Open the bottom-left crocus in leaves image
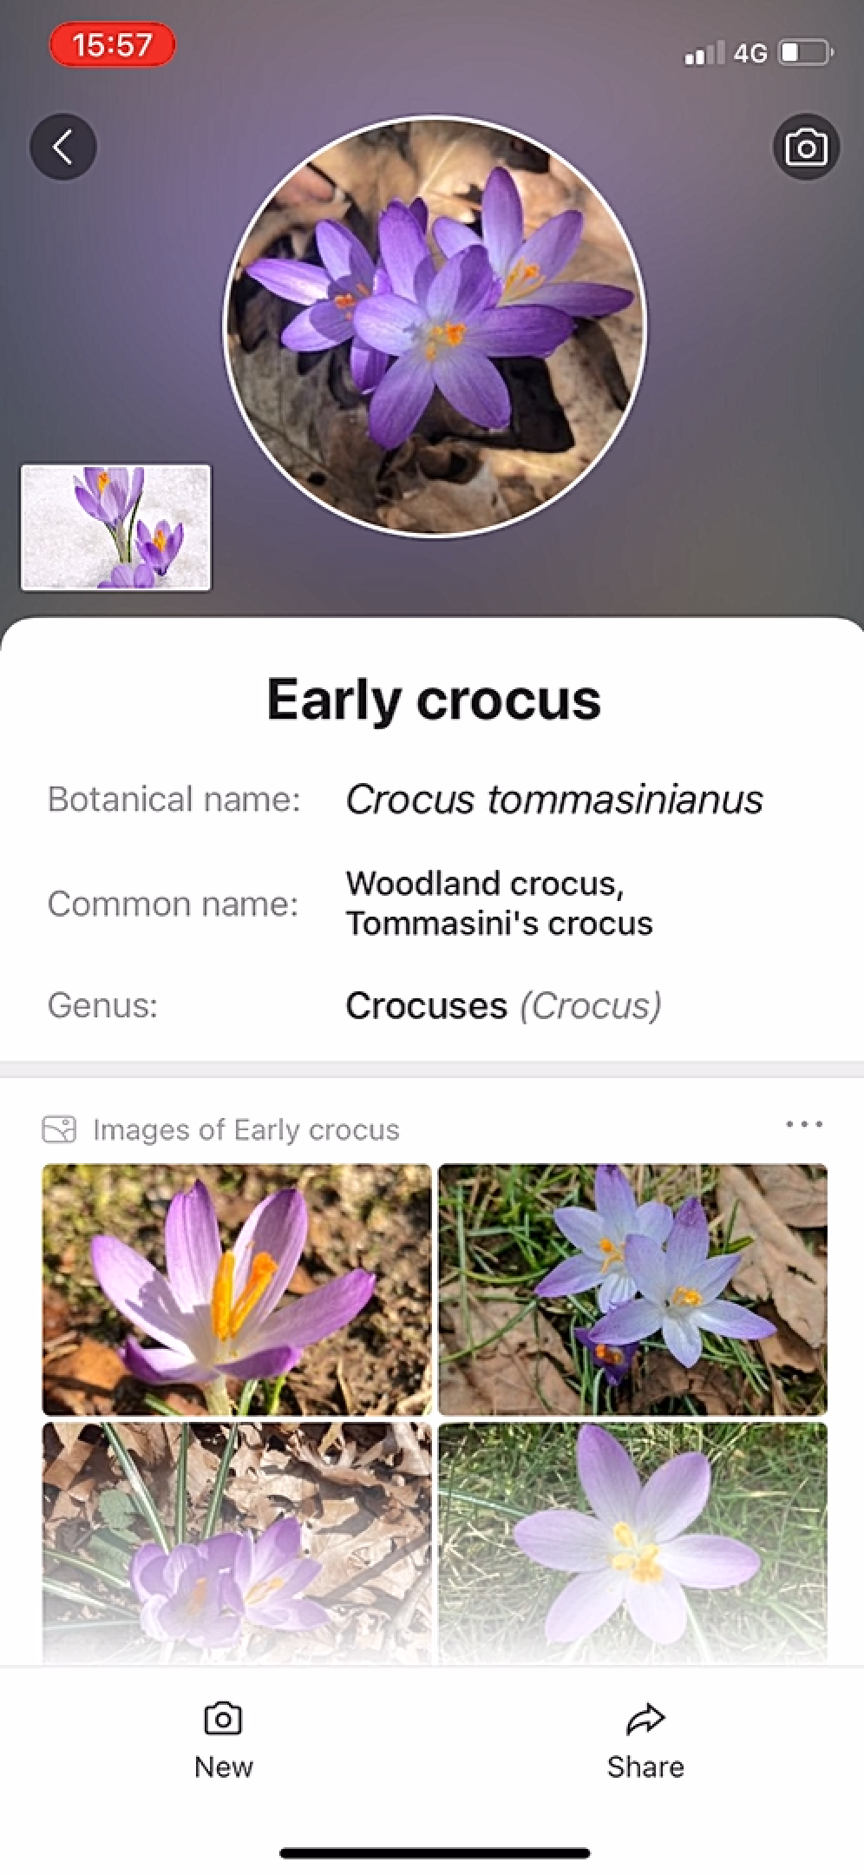The width and height of the screenshot is (864, 1875). (236, 1543)
